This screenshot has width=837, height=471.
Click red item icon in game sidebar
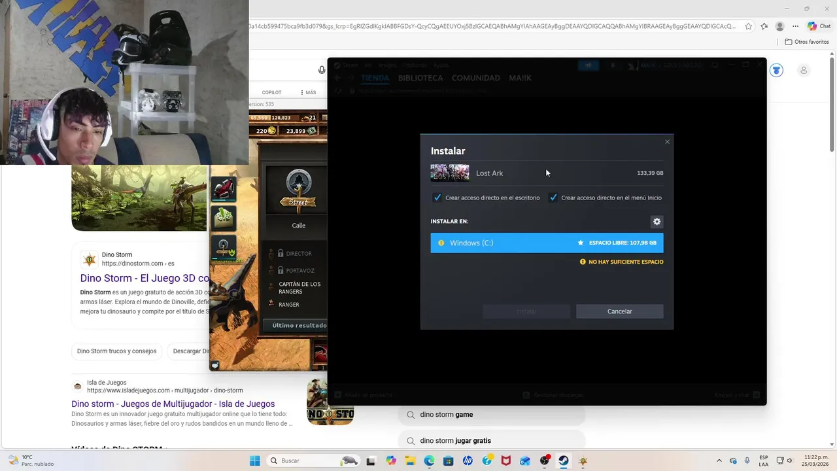click(223, 189)
